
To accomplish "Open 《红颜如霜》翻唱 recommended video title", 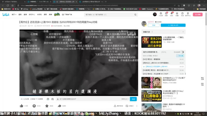I will point(173,92).
